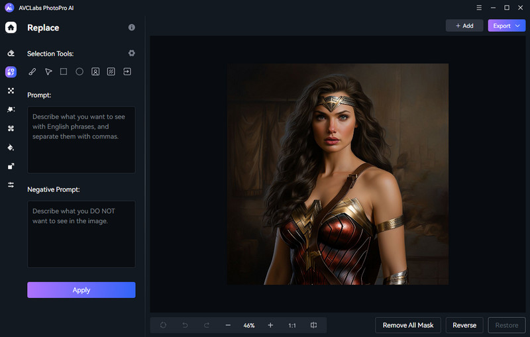Set zoom to 1:1 actual size

point(292,325)
